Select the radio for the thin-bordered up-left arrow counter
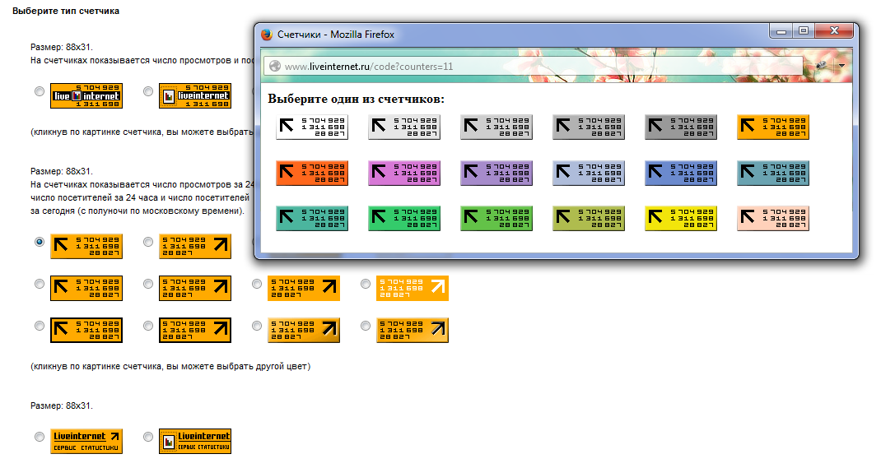This screenshot has width=895, height=468. tap(40, 283)
